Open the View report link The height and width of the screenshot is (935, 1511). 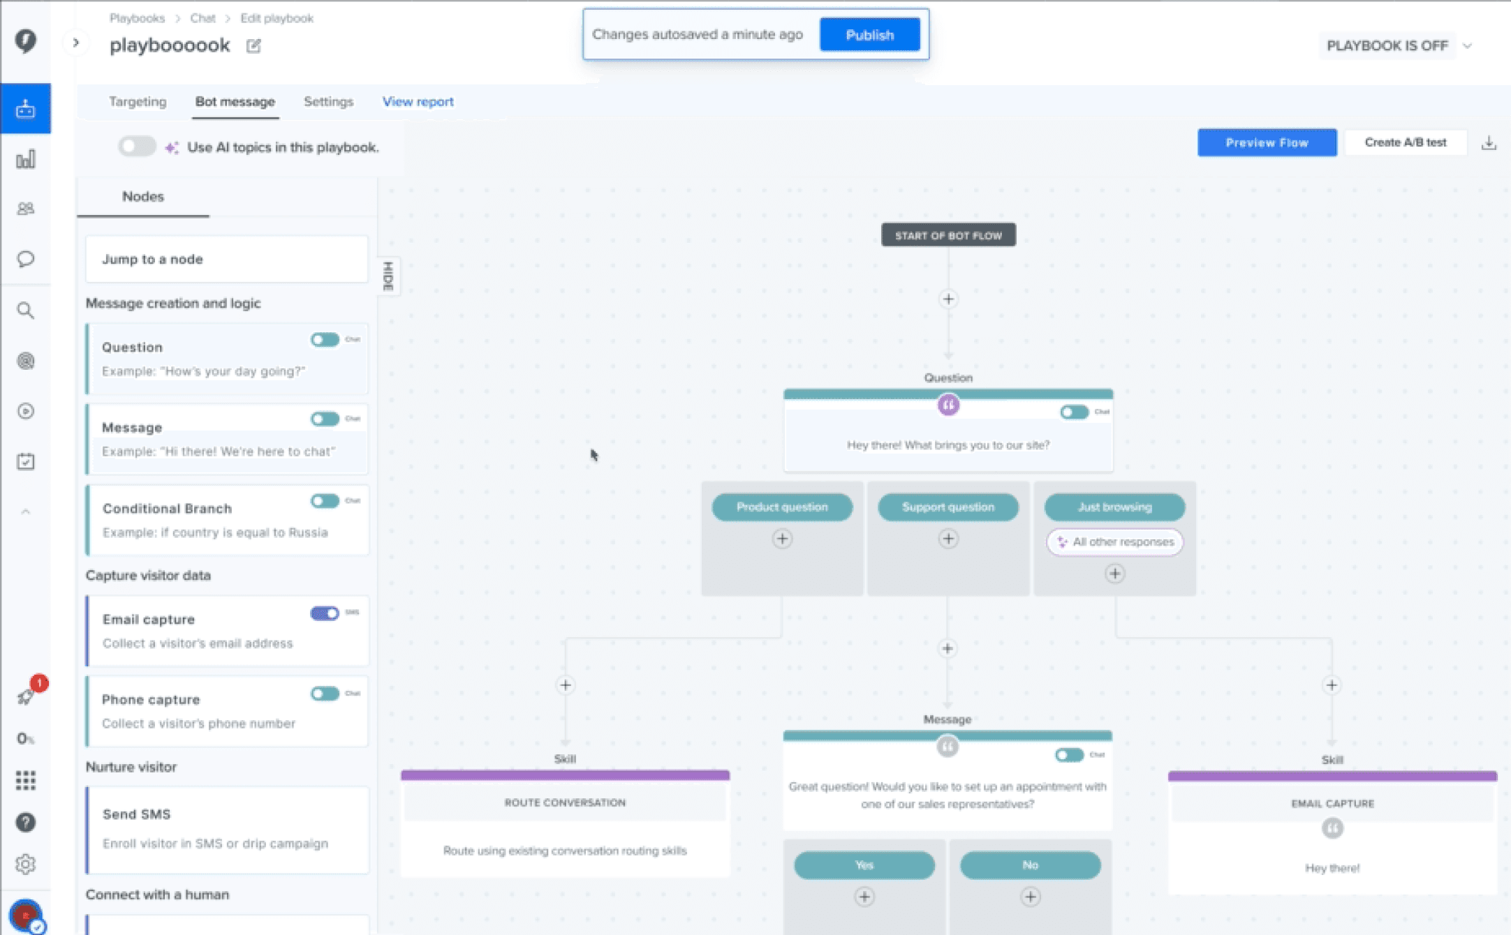(x=418, y=102)
